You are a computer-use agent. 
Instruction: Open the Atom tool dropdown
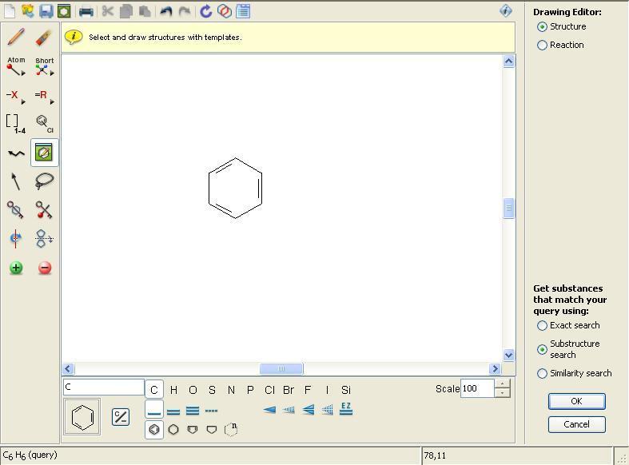(x=16, y=67)
